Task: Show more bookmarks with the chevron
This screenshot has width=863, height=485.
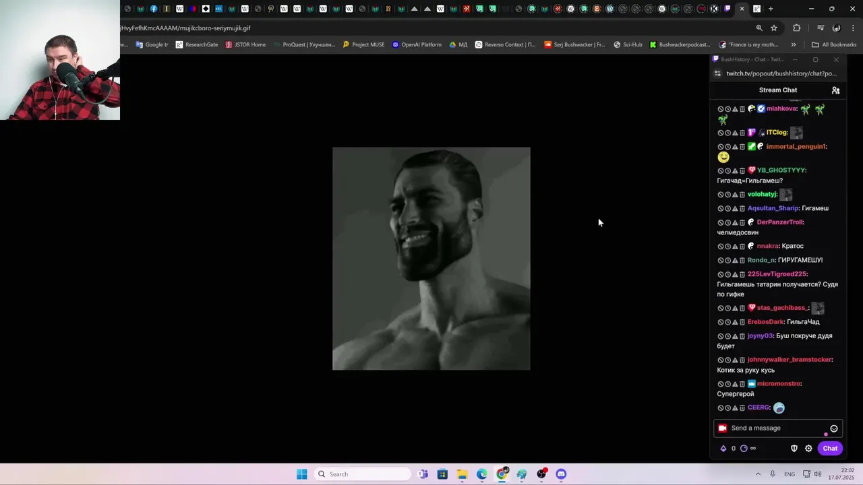Action: tap(794, 45)
